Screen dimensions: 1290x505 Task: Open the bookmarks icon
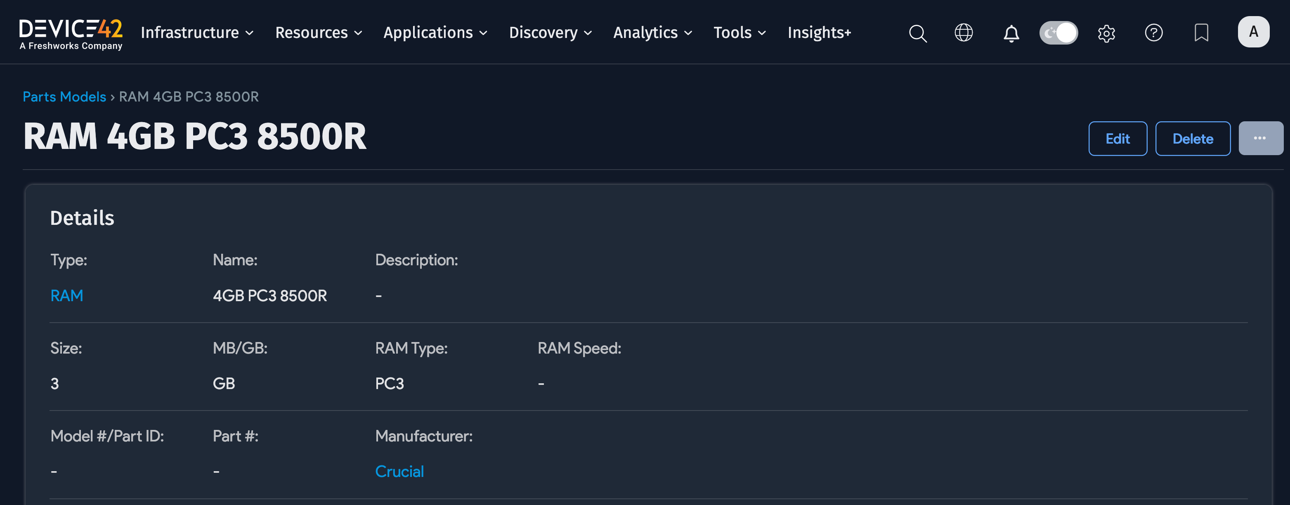click(1201, 33)
